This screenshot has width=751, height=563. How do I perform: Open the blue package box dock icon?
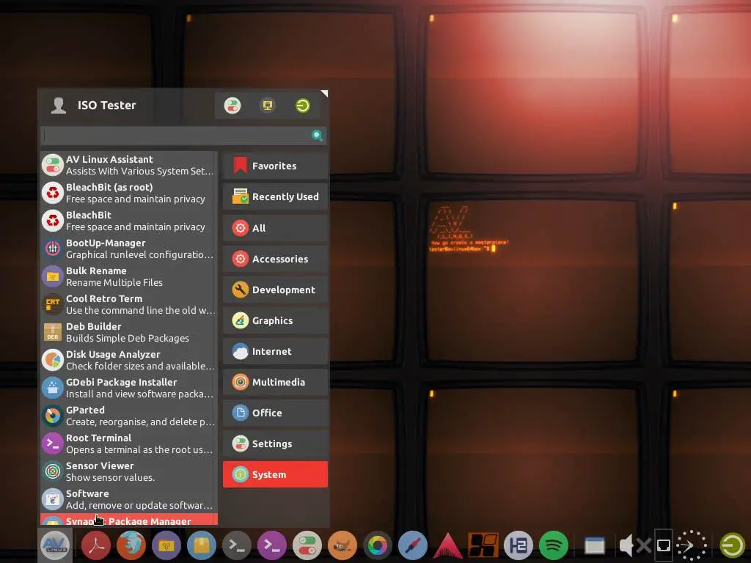pos(202,545)
